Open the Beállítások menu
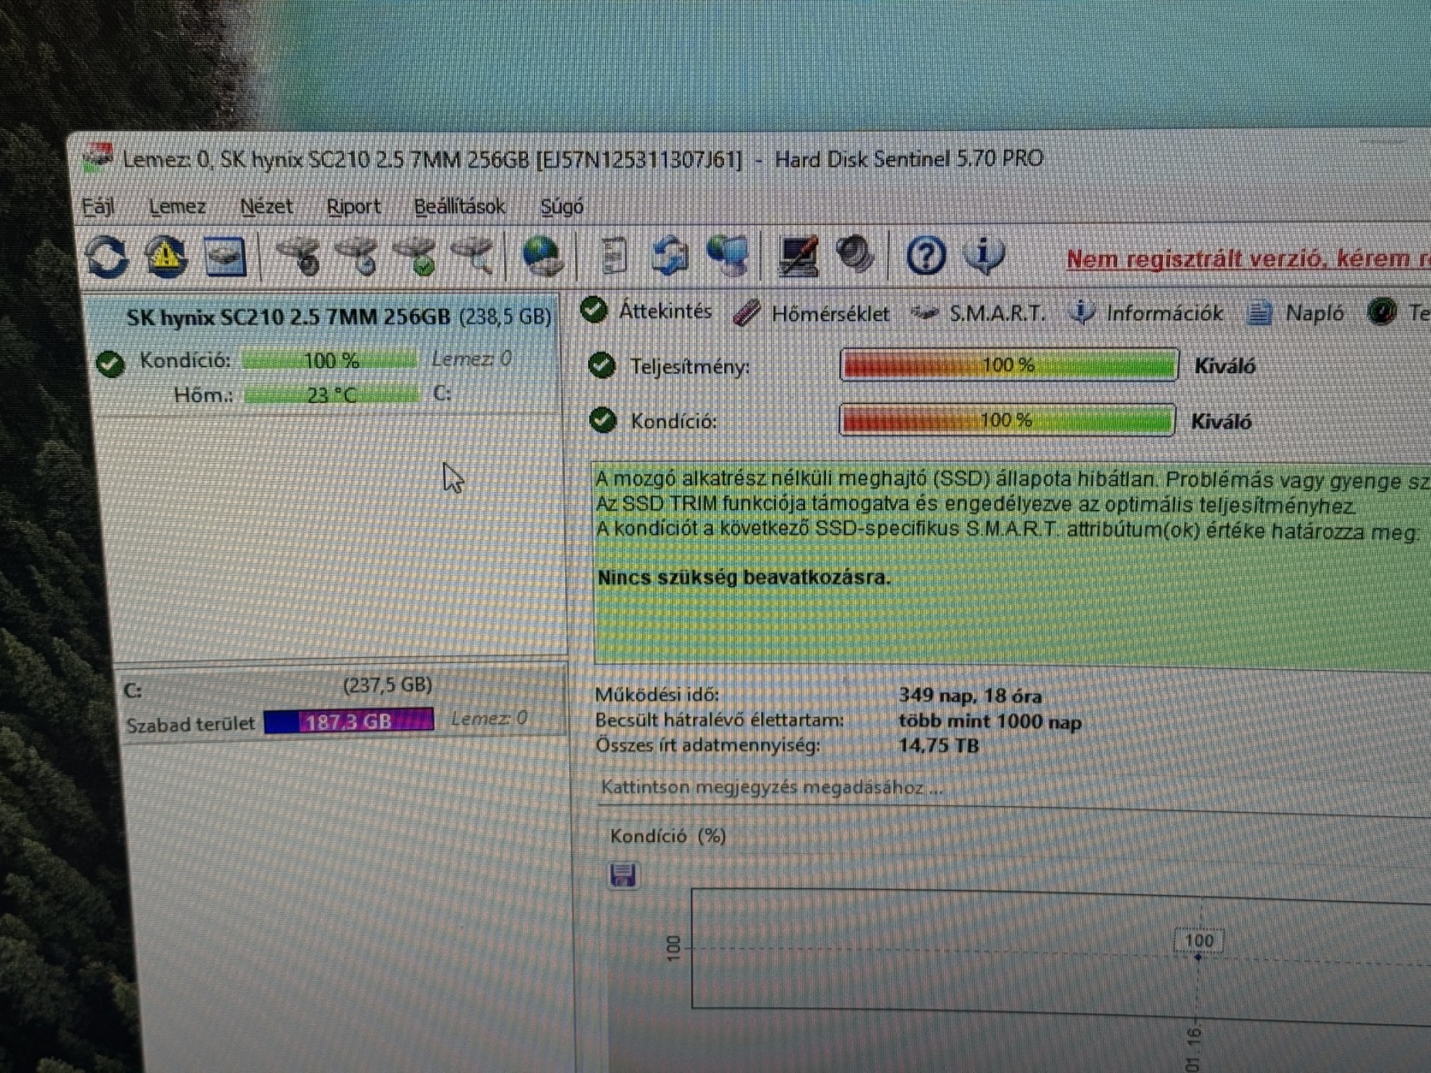The width and height of the screenshot is (1431, 1073). point(460,207)
